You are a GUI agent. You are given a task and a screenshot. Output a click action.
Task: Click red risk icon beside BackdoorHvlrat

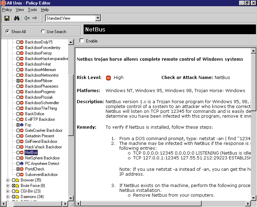[22, 64]
